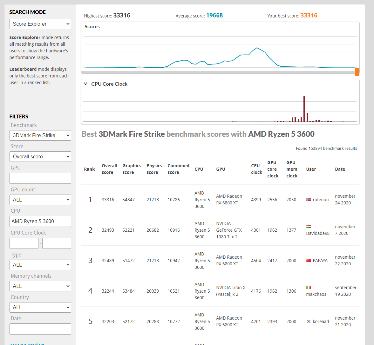Click the date september 19 2020
374x345 pixels.
pos(346,291)
